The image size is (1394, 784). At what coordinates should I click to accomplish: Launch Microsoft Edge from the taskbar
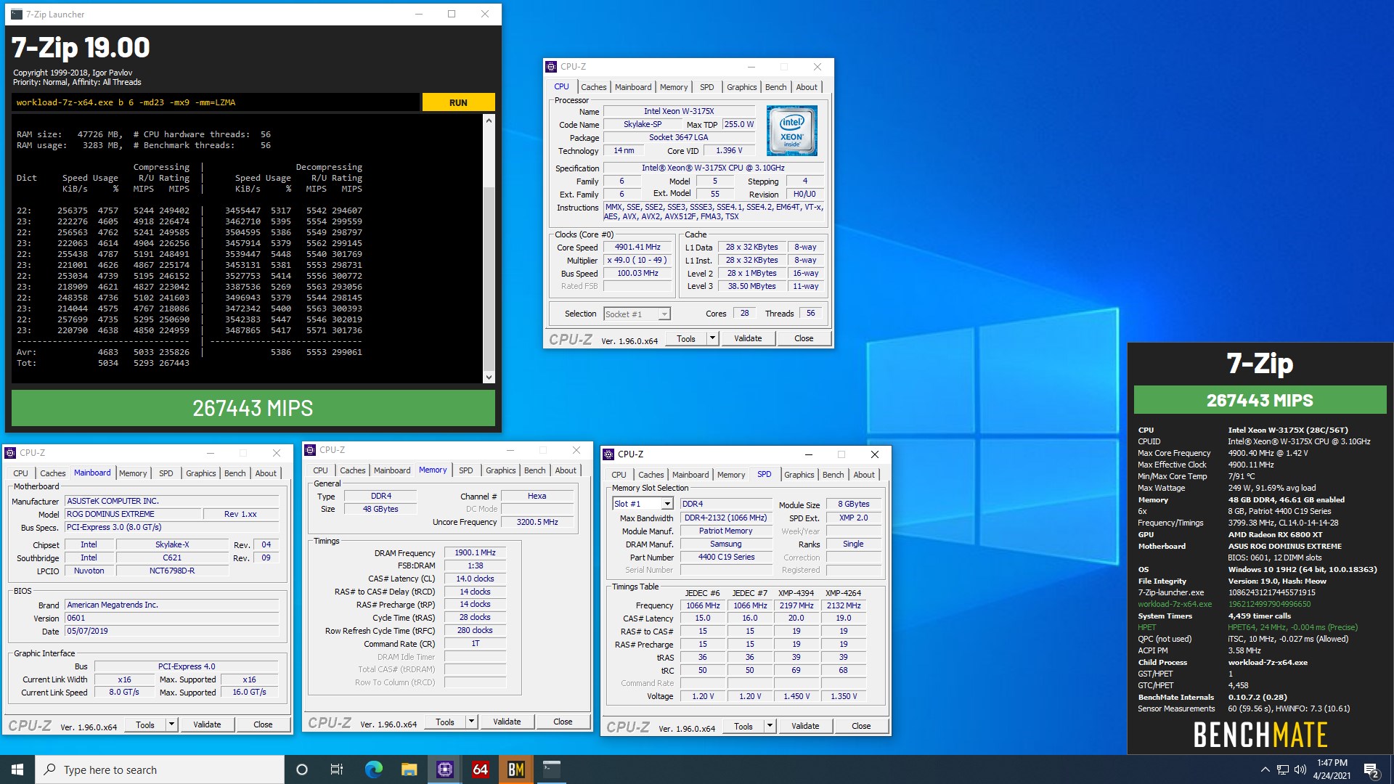(373, 769)
